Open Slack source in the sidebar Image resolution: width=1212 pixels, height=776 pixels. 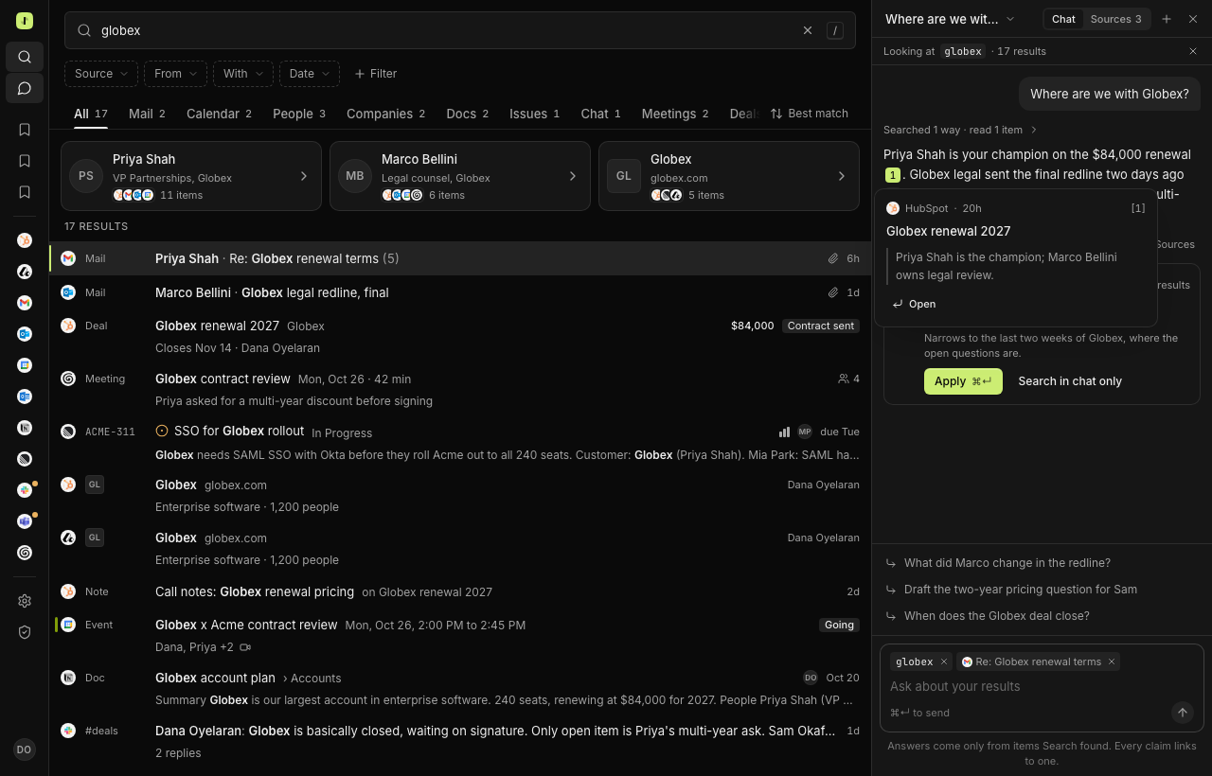(25, 490)
